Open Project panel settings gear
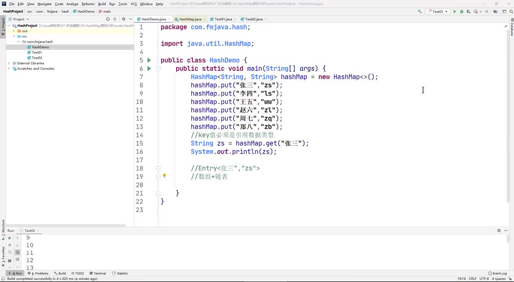Screen dimensions: 514x282 coord(123,19)
